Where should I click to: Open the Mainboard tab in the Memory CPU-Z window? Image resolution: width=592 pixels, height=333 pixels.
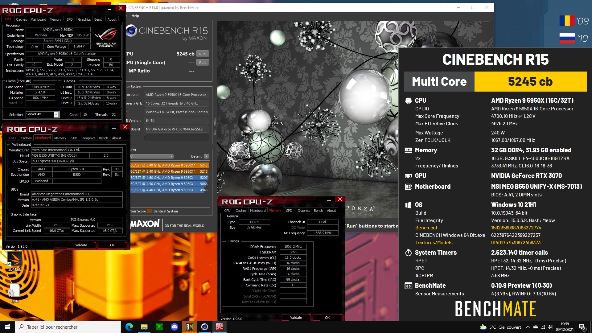coord(258,211)
